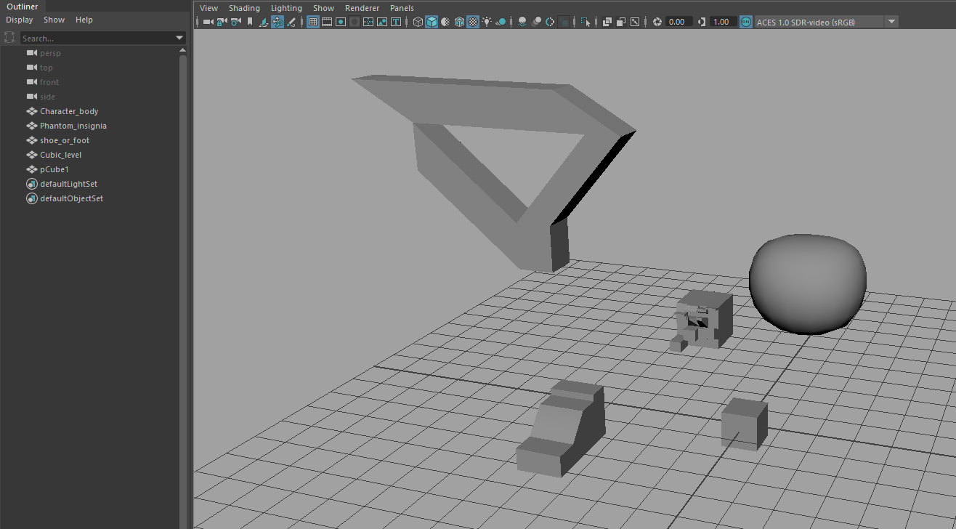This screenshot has width=956, height=529.
Task: Click the Gamma reset icon
Action: pyautogui.click(x=702, y=22)
